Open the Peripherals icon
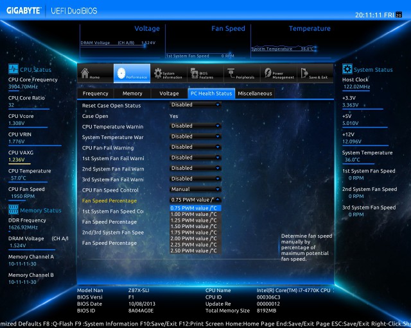This screenshot has width=411, height=328. click(x=231, y=73)
